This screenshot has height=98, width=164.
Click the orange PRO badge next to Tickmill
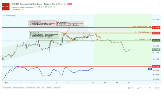coord(19,10)
